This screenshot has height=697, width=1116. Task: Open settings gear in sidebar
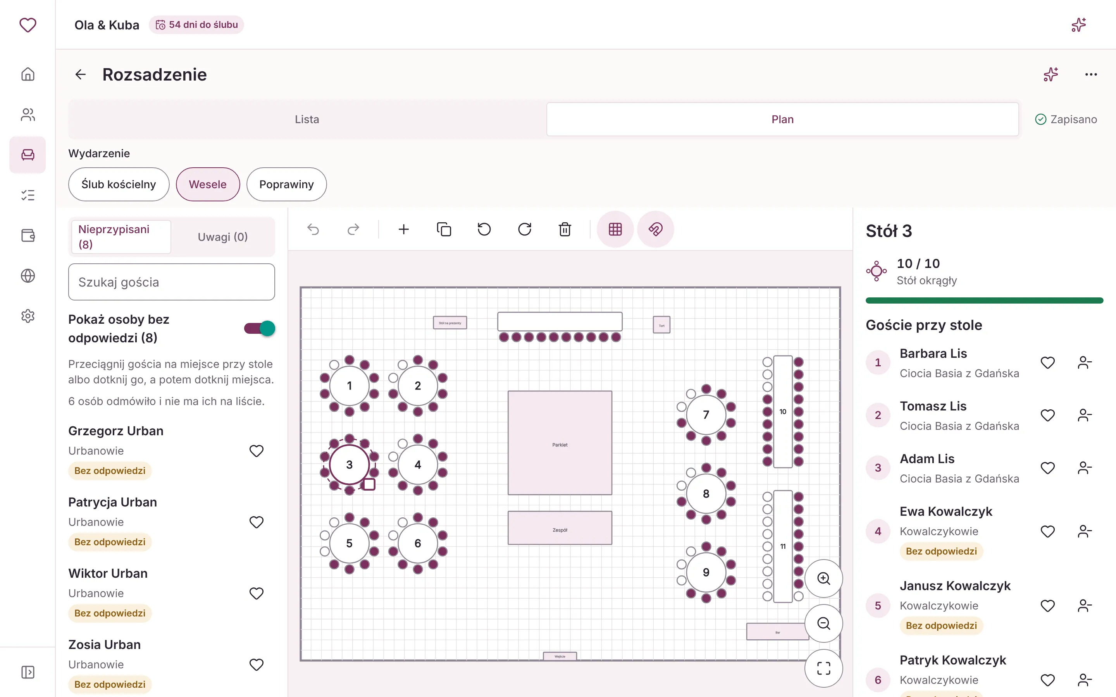(28, 316)
